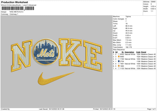Click the design name 'NIKE METS 6,8 in'

pyautogui.click(x=16, y=12)
